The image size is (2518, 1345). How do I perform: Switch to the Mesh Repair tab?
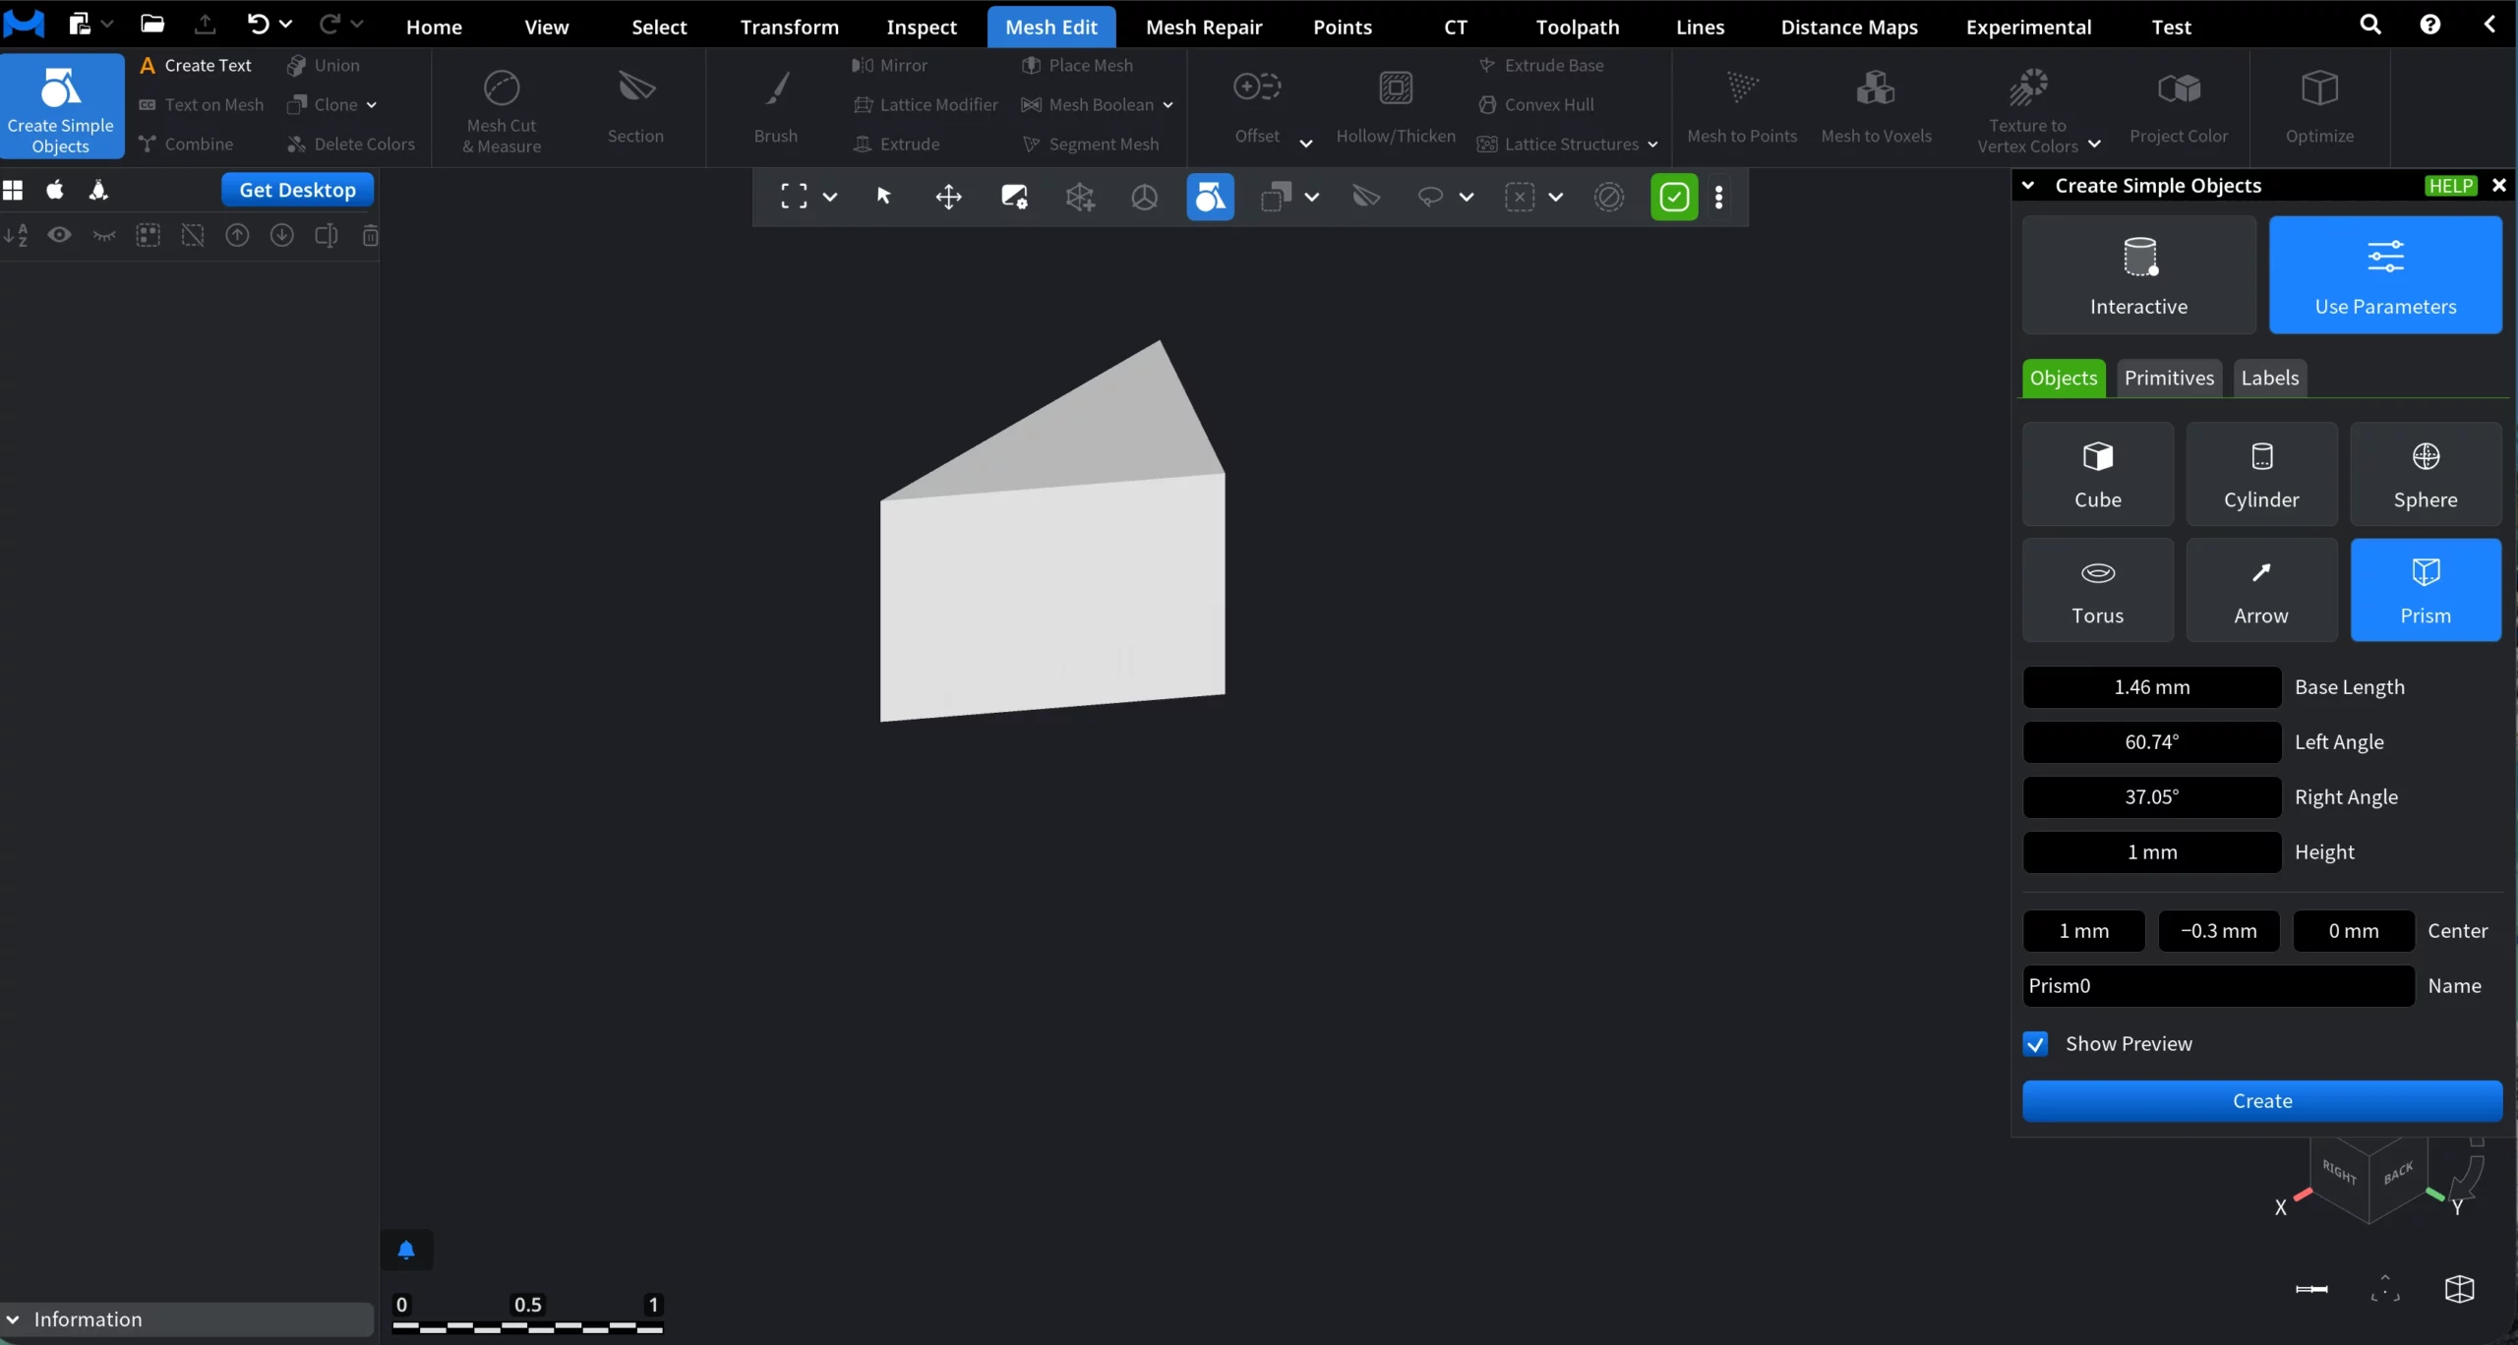[x=1204, y=27]
